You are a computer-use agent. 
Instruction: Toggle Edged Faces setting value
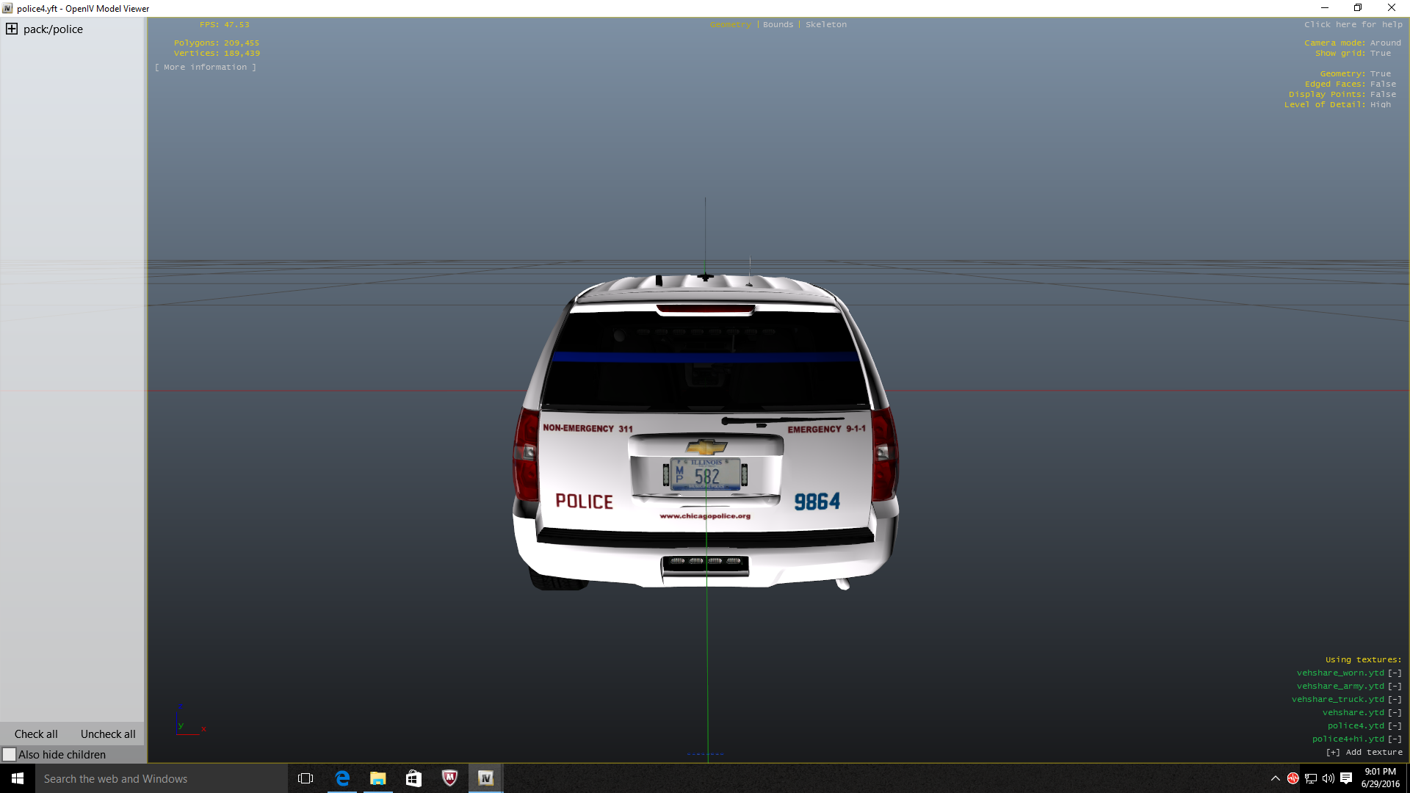click(1383, 84)
